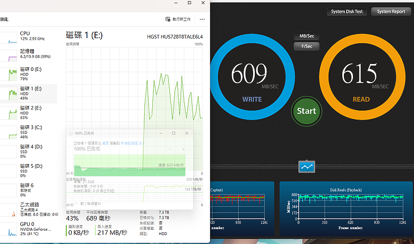The height and width of the screenshot is (244, 414).
Task: Open the desktop source link in copy dialog
Action: click(105, 143)
